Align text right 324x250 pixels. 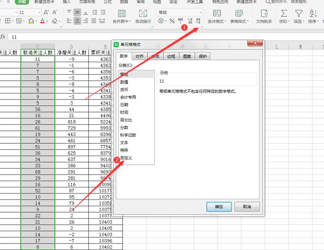85,21
